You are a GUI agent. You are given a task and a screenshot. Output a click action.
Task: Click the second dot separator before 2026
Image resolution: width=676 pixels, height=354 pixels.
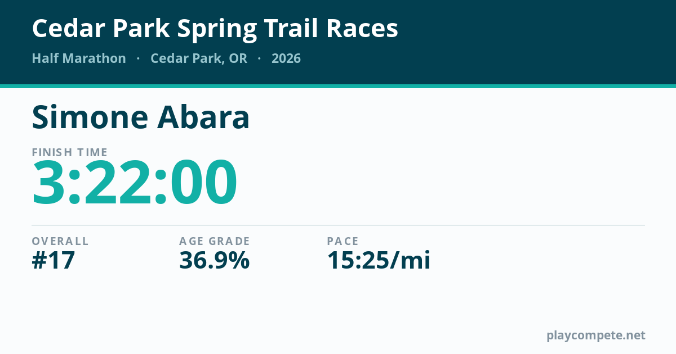[259, 58]
